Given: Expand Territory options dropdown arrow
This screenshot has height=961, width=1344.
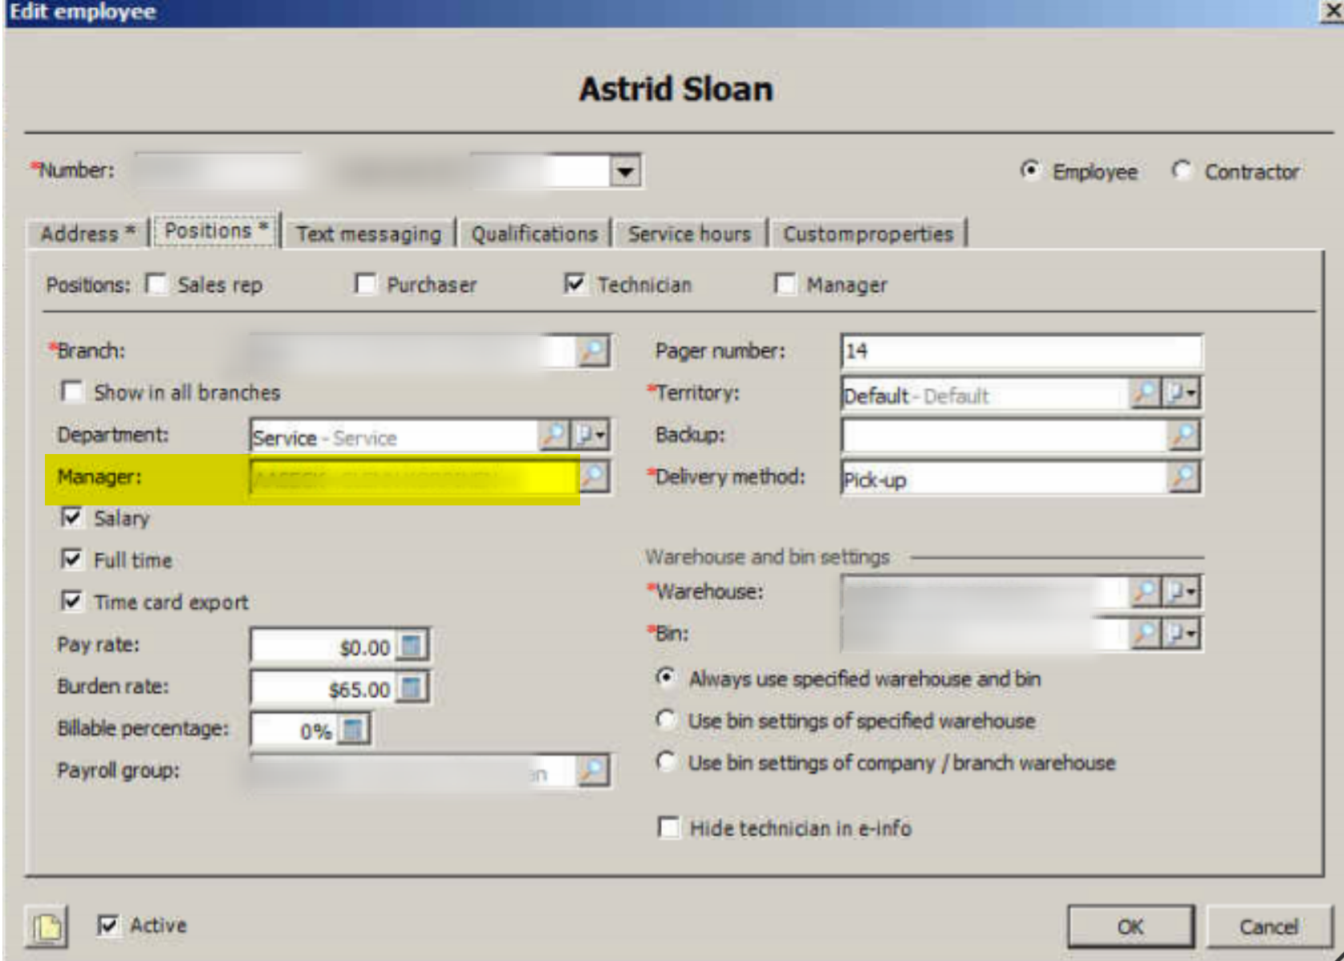Looking at the screenshot, I should point(1180,394).
